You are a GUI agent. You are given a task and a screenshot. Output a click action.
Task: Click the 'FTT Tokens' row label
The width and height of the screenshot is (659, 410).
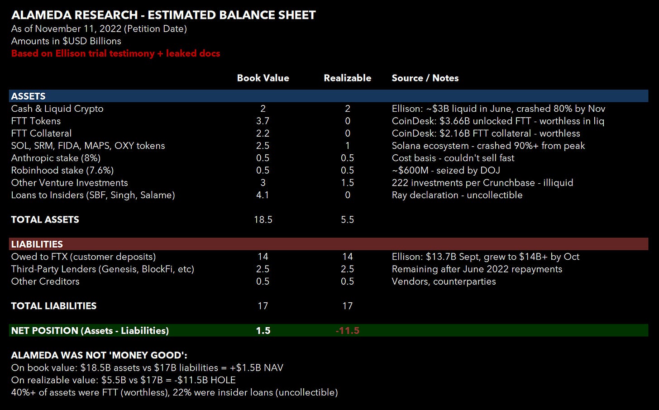point(36,121)
